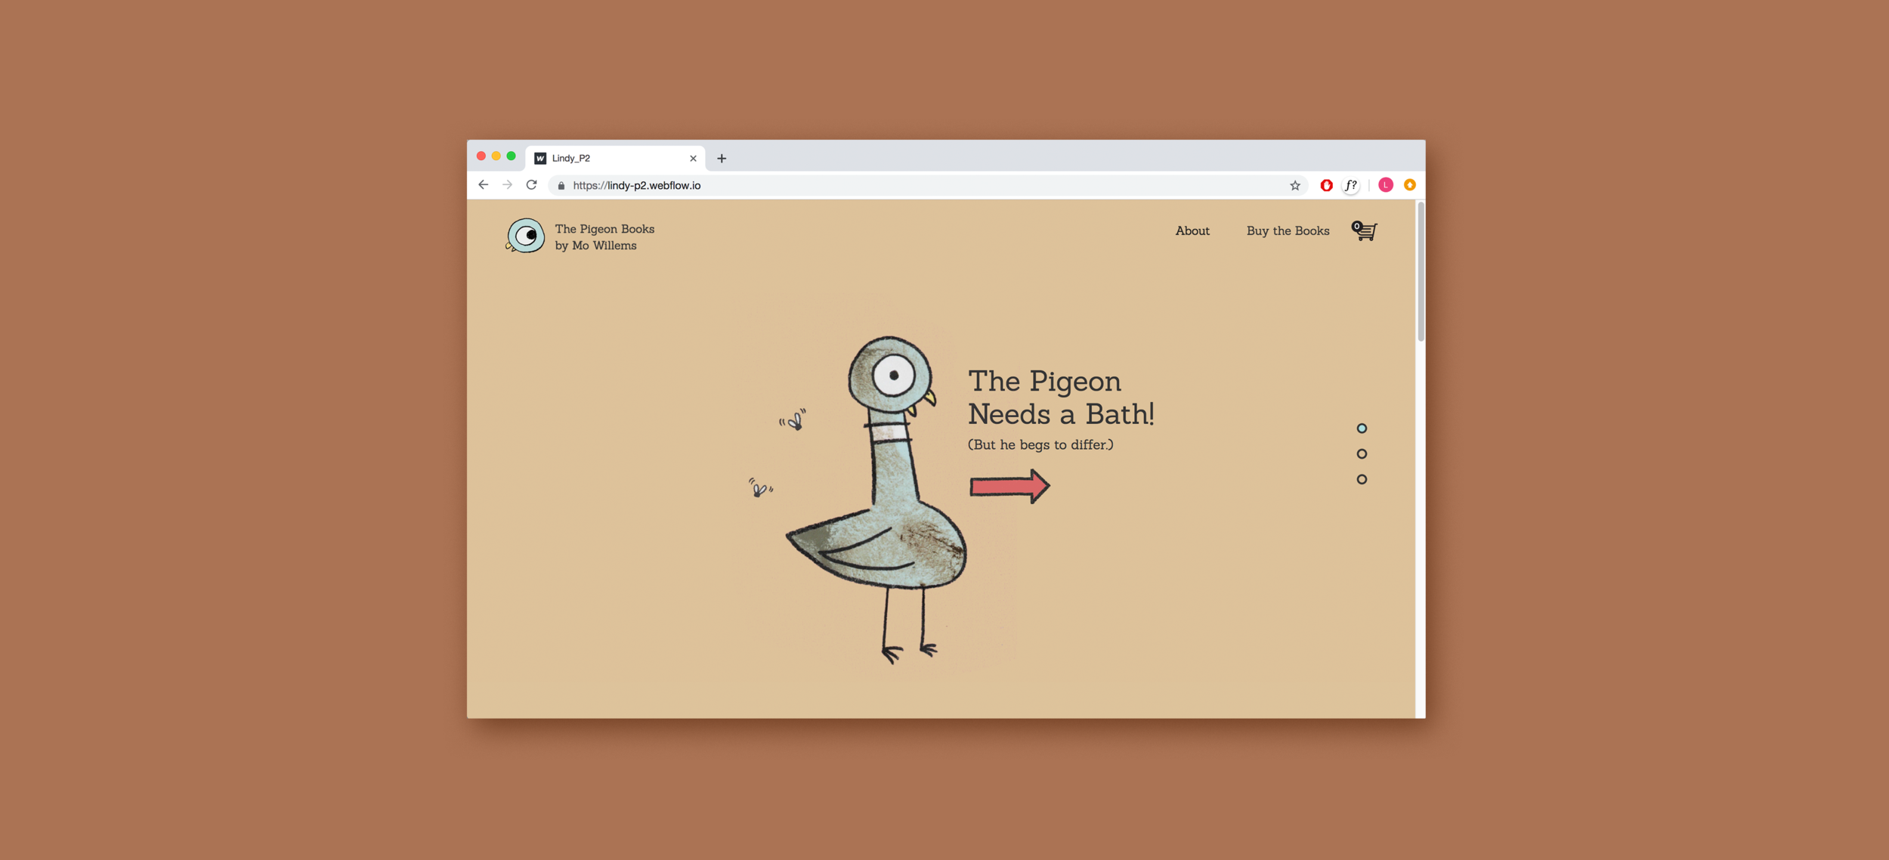This screenshot has height=860, width=1889.
Task: Reload the page with the refresh icon
Action: point(532,185)
